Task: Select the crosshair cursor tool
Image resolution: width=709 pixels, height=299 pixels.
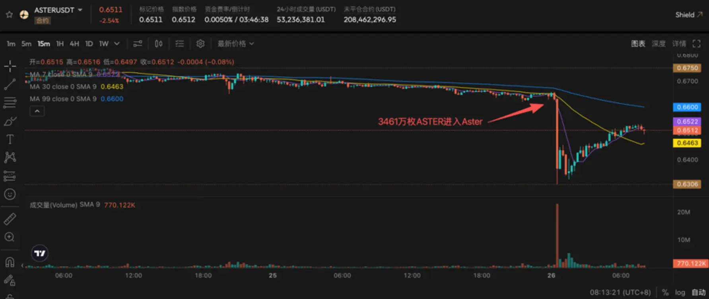Action: click(x=10, y=66)
